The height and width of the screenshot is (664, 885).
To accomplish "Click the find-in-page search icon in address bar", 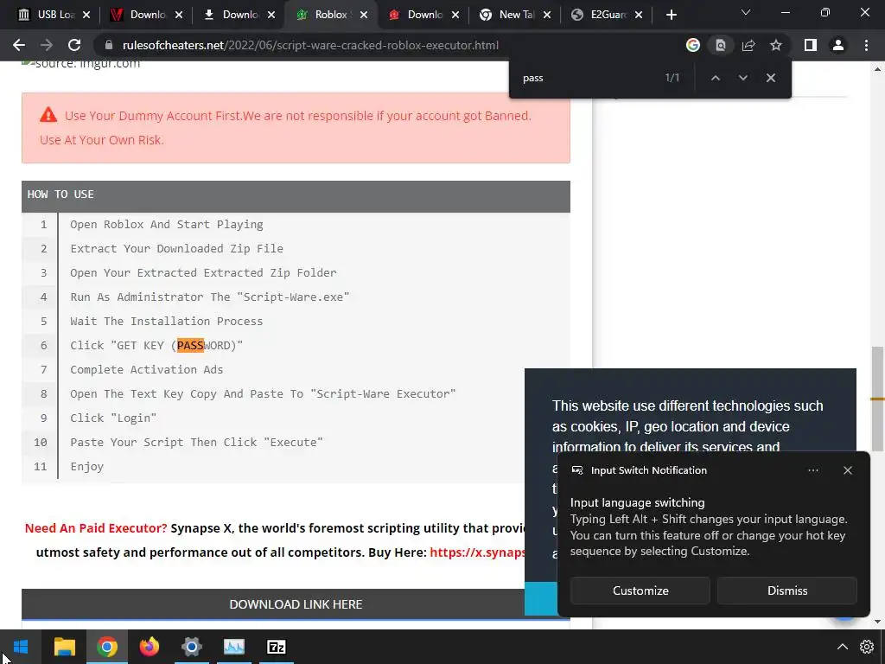I will click(x=721, y=45).
